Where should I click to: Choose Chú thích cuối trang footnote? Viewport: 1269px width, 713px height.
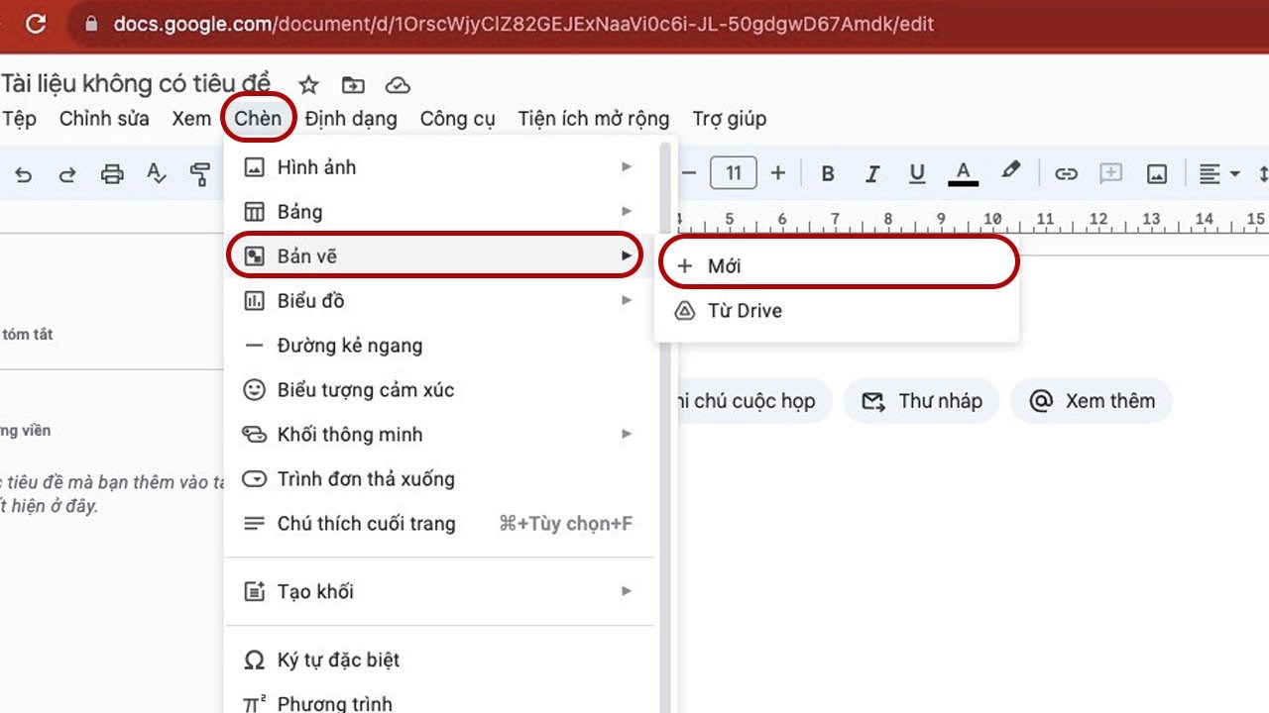coord(439,524)
